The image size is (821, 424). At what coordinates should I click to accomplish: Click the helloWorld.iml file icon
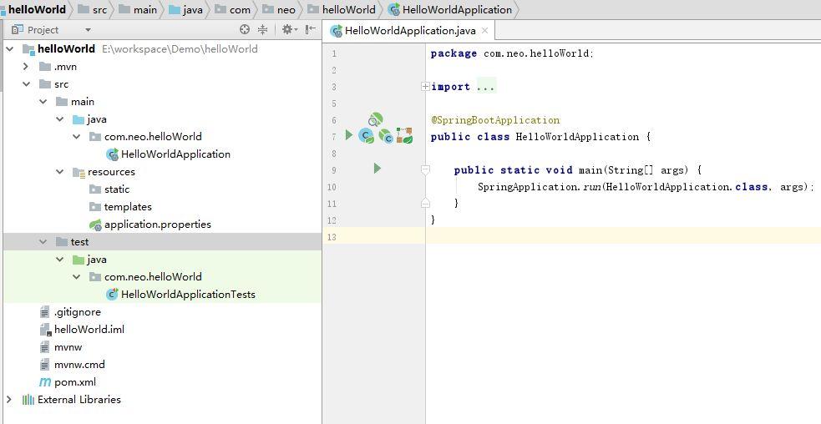[46, 329]
